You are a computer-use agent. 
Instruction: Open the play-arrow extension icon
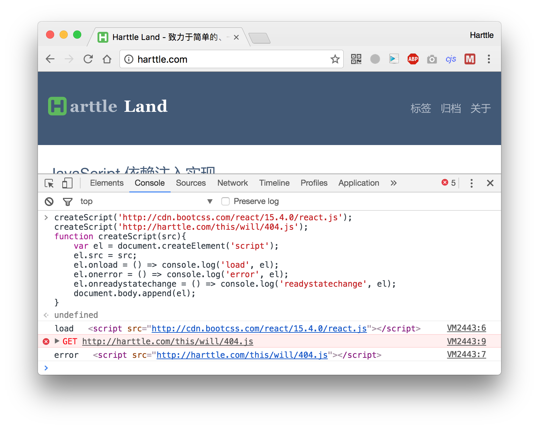394,59
